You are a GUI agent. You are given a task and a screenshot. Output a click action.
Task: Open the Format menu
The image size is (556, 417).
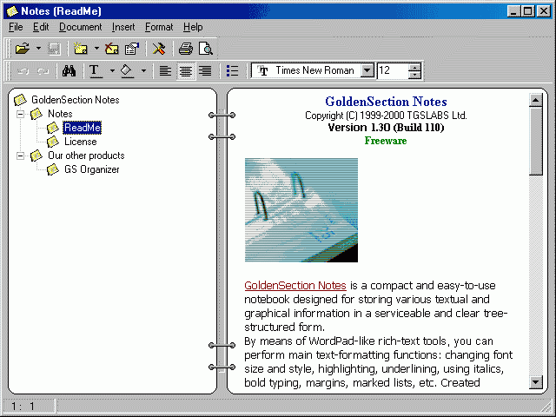tap(159, 27)
